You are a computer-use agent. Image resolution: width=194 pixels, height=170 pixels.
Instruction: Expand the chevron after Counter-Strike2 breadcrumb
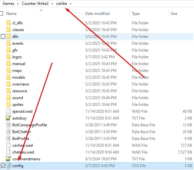pyautogui.click(x=52, y=4)
